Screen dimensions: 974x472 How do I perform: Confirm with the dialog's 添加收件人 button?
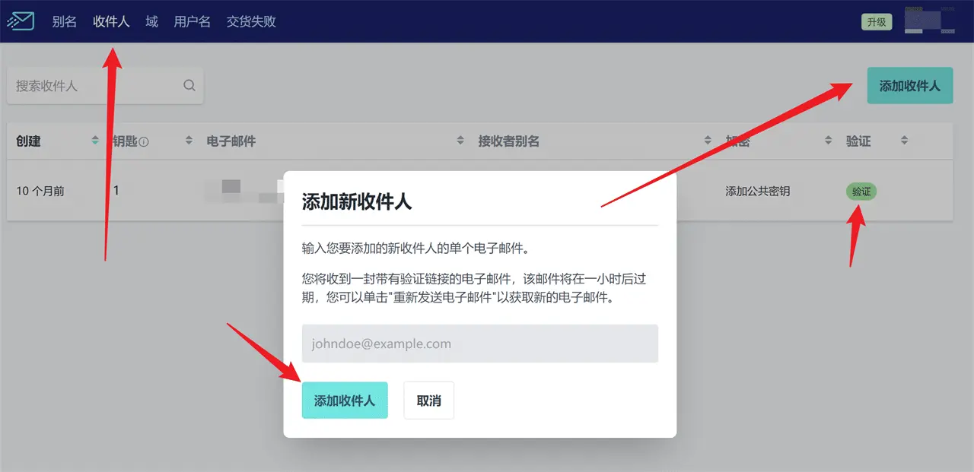pyautogui.click(x=345, y=401)
